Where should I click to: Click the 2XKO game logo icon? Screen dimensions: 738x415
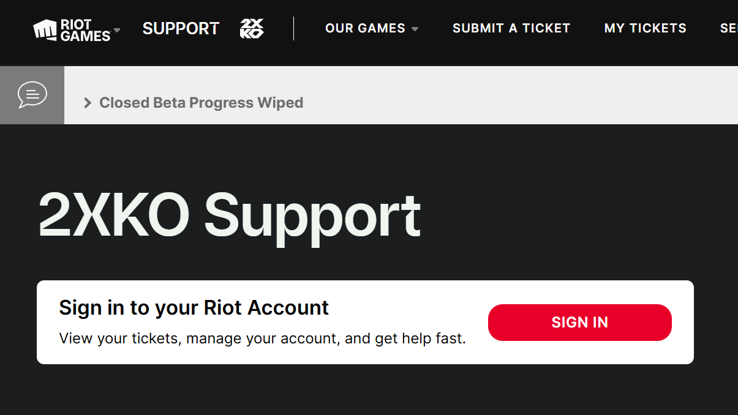252,29
